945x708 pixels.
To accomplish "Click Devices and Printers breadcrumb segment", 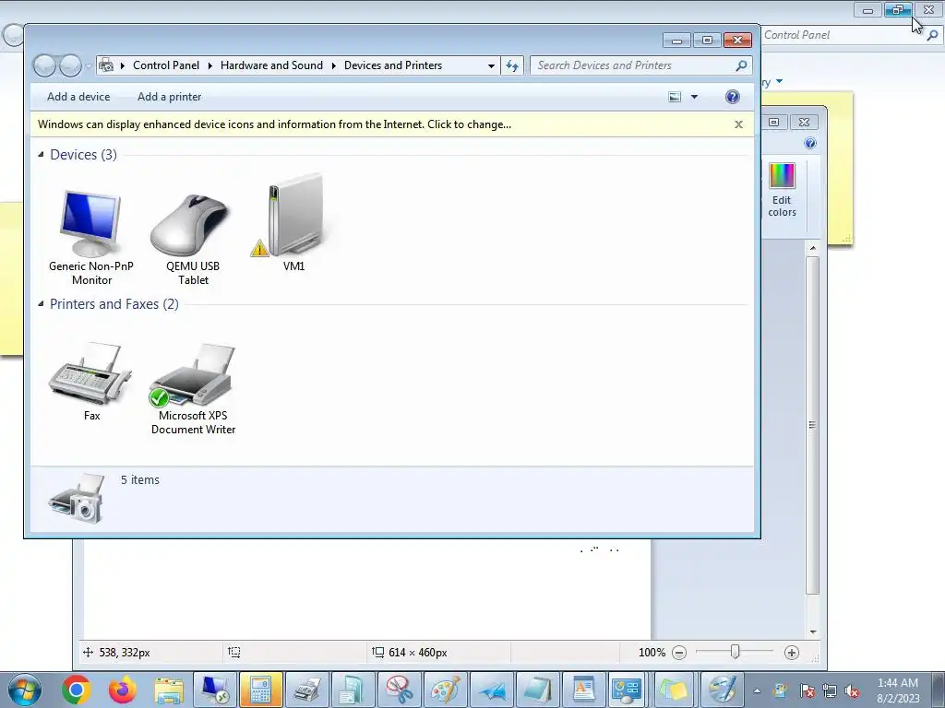I will click(x=393, y=65).
